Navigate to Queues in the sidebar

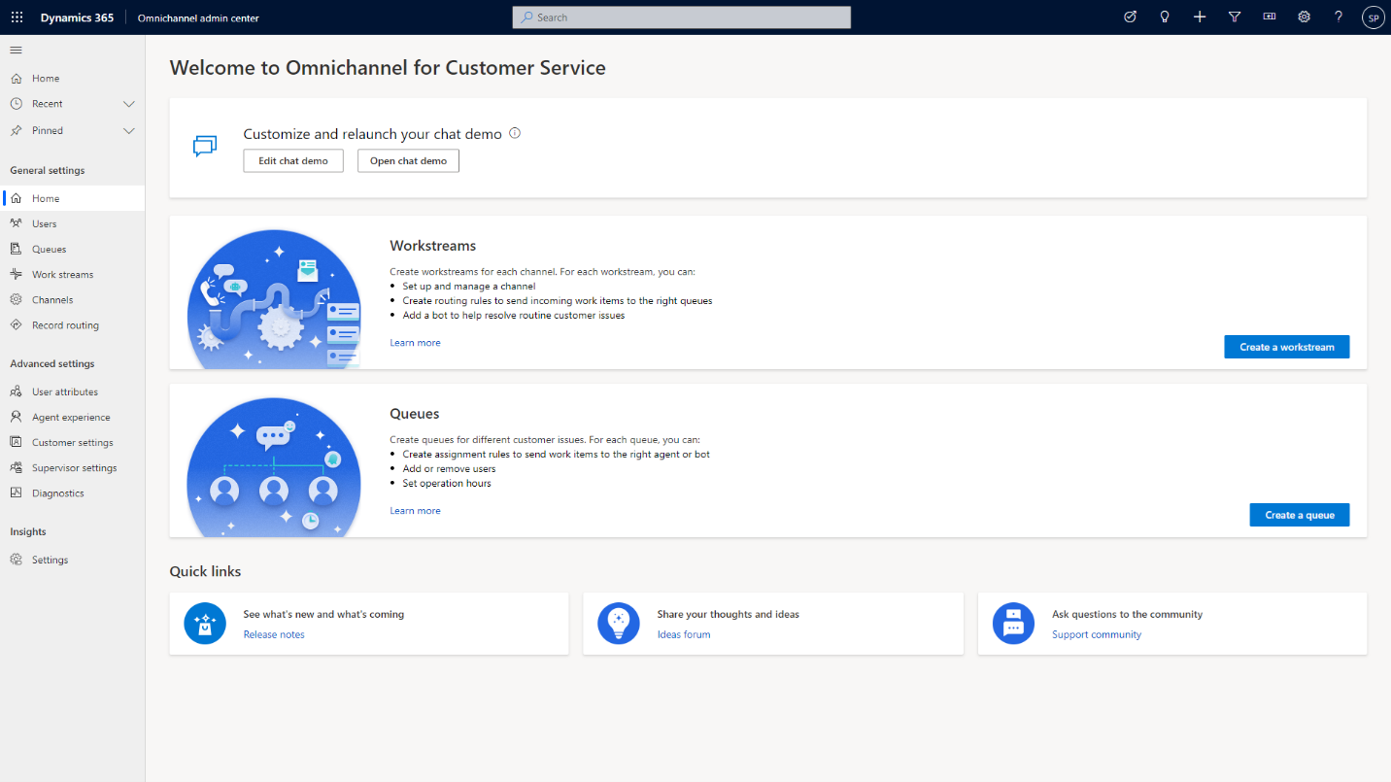[51, 249]
